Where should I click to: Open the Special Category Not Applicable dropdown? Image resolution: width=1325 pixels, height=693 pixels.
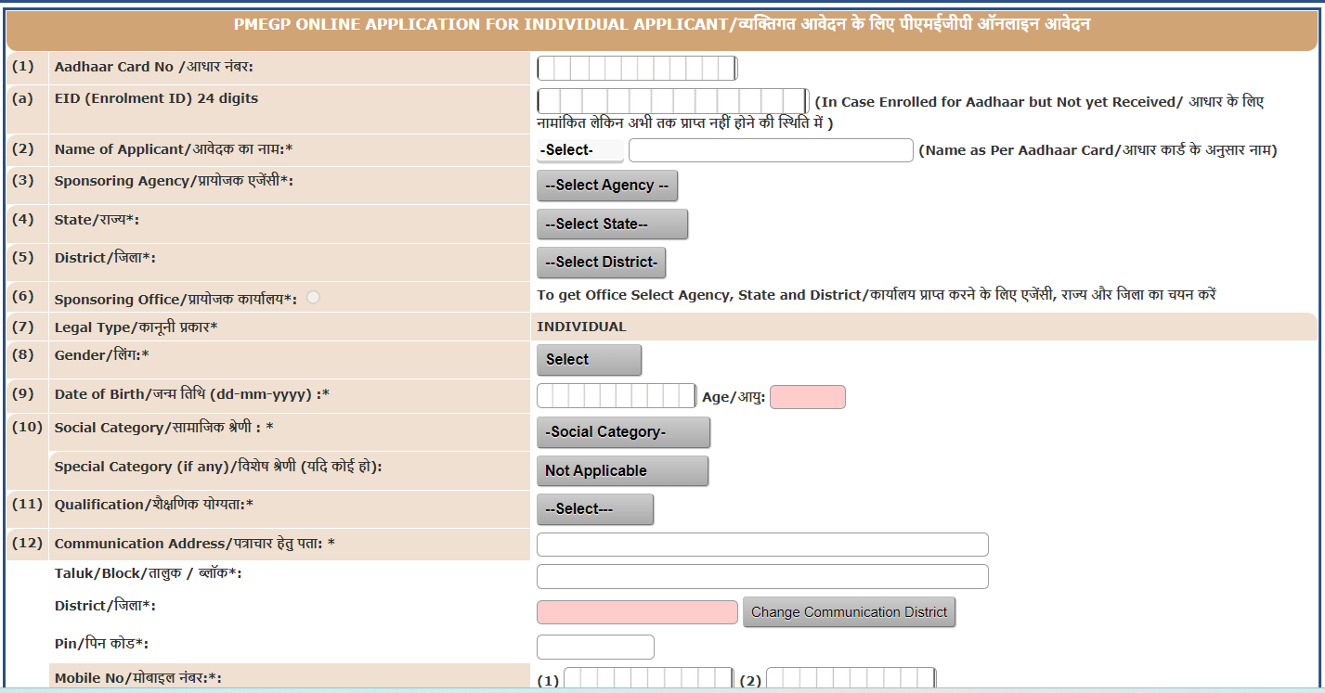coord(623,471)
